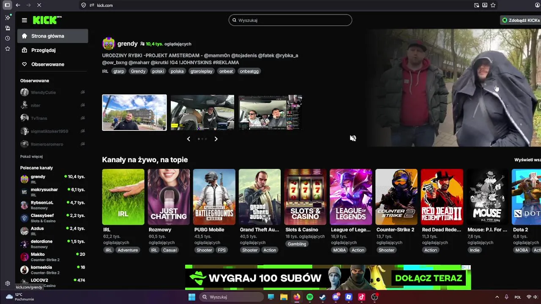Viewport: 541px width, 304px height.
Task: Open TikTok from the taskbar
Action: [361, 297]
